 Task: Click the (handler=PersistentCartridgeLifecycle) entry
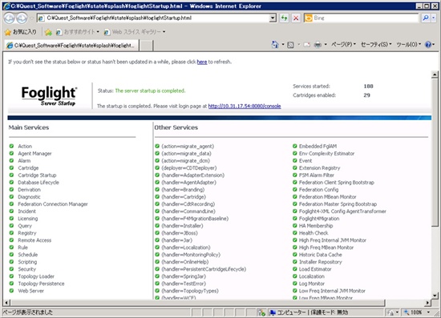tap(204, 269)
